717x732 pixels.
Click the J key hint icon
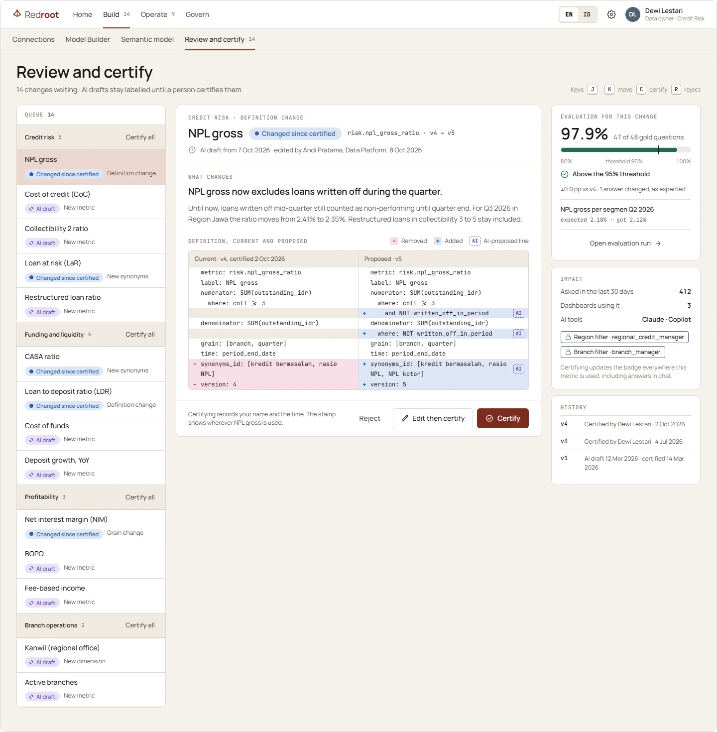(593, 90)
